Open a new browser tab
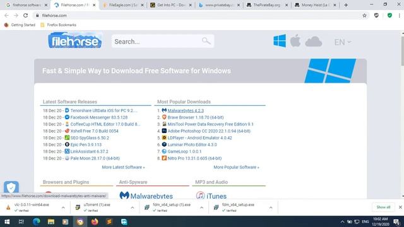 (x=346, y=5)
